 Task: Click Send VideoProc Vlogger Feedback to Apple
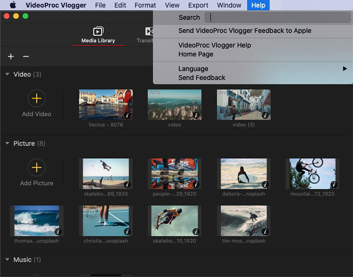point(244,31)
